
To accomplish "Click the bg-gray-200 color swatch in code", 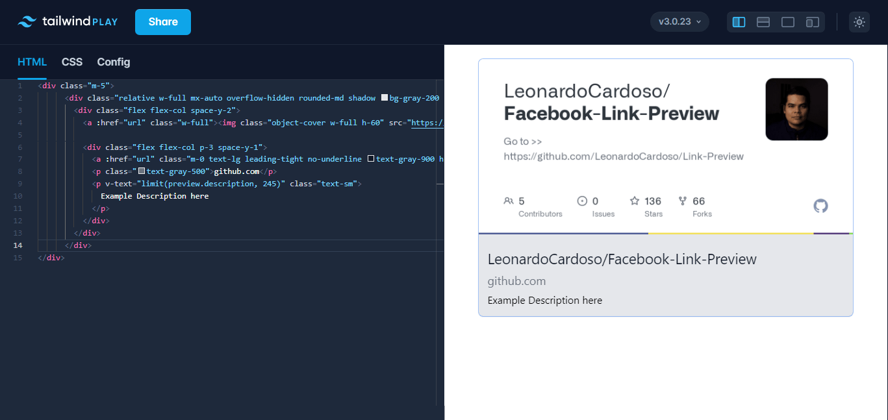I will 385,98.
